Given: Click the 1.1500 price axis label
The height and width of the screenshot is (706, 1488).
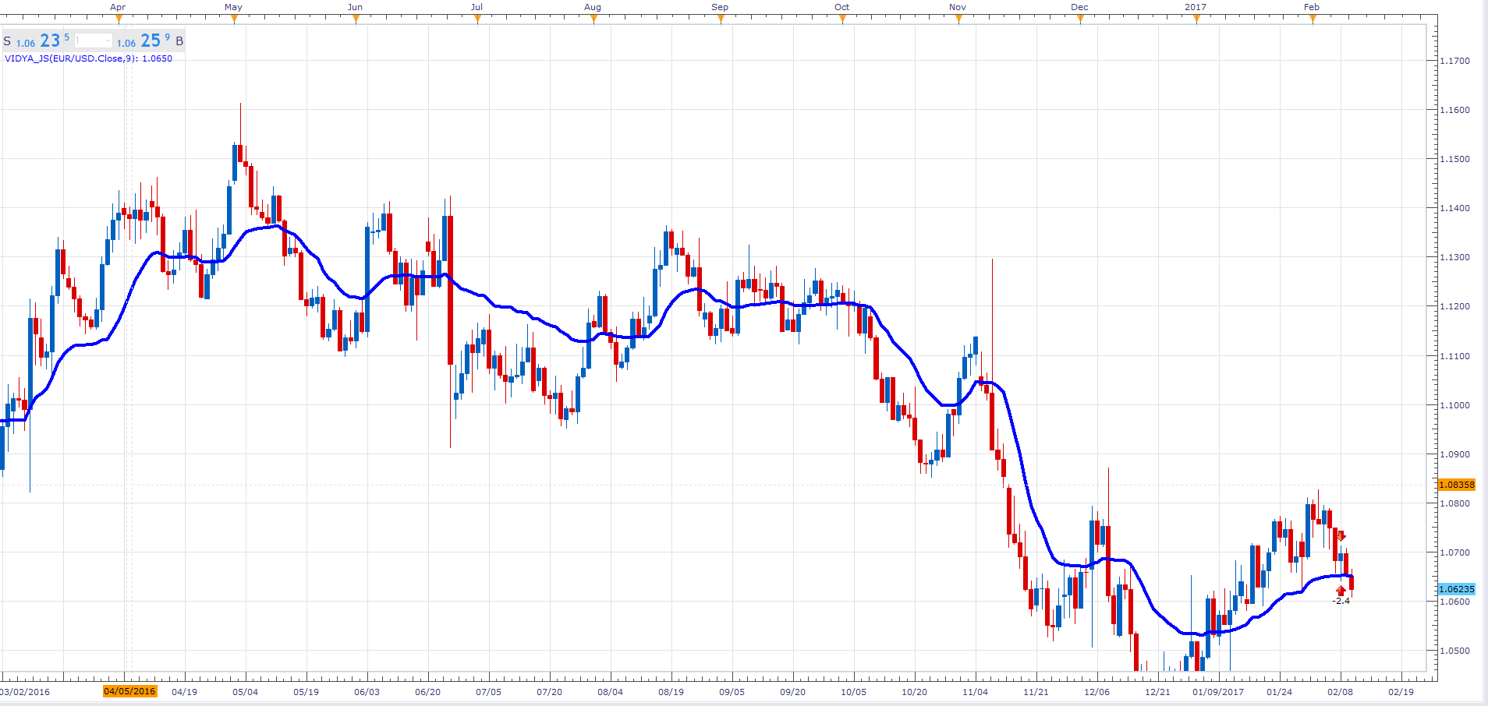Looking at the screenshot, I should pyautogui.click(x=1454, y=159).
